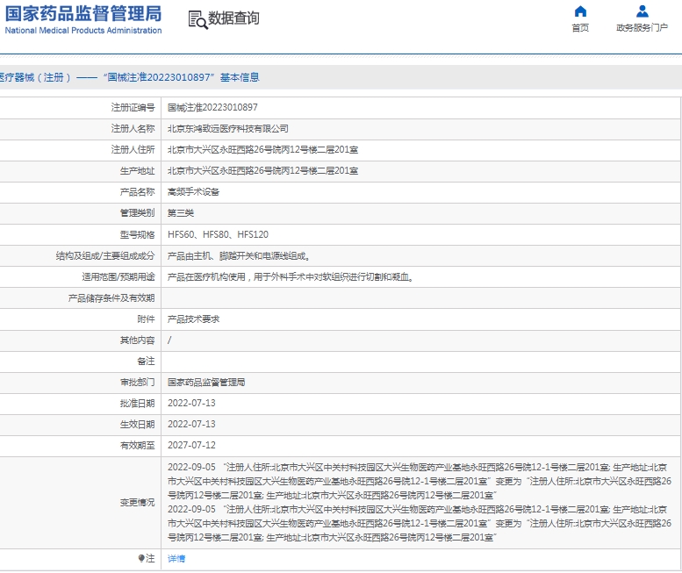The image size is (682, 573).
Task: Click the 注册人住所 address value
Action: click(262, 149)
